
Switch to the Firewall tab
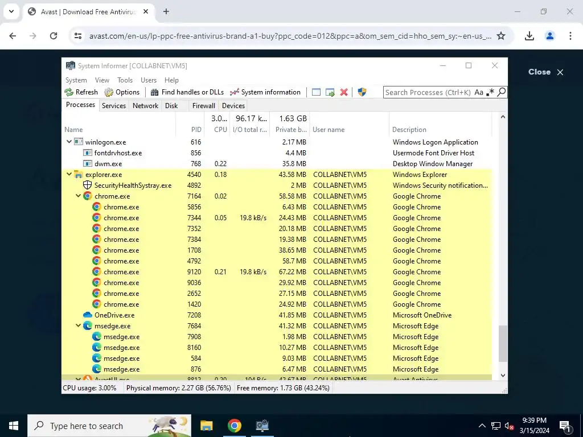click(203, 105)
